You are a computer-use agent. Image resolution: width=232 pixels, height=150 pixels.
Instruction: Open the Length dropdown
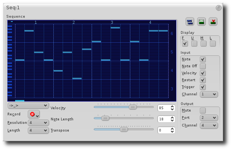click(38, 130)
